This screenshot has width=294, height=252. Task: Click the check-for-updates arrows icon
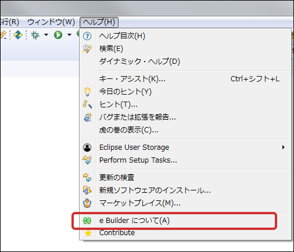point(87,178)
